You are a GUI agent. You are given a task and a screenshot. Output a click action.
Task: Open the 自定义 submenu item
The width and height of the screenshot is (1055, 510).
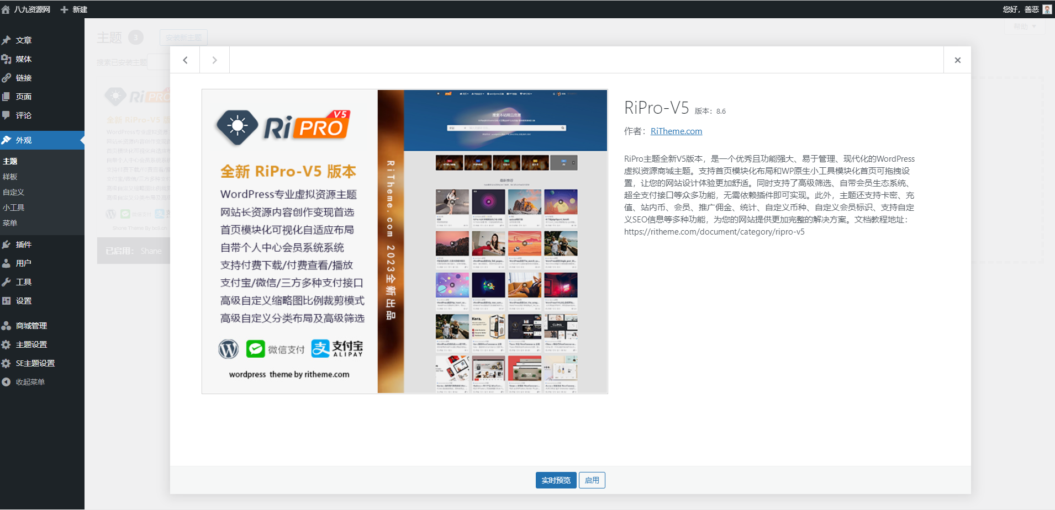pos(13,192)
